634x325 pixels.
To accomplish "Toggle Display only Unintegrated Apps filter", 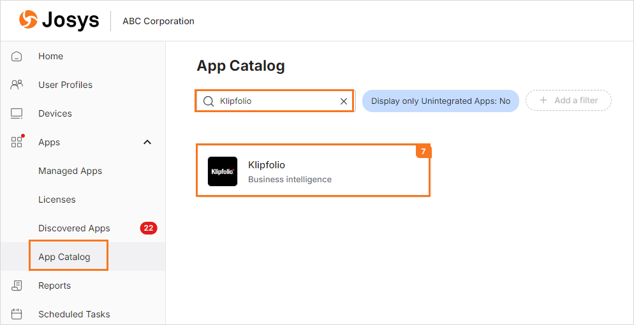I will point(440,101).
